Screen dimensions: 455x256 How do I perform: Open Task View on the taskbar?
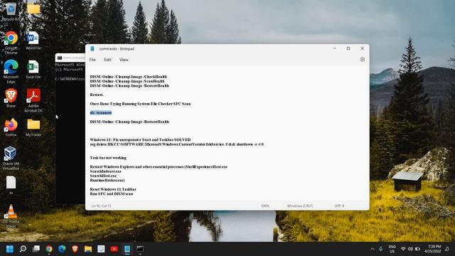coord(36,249)
